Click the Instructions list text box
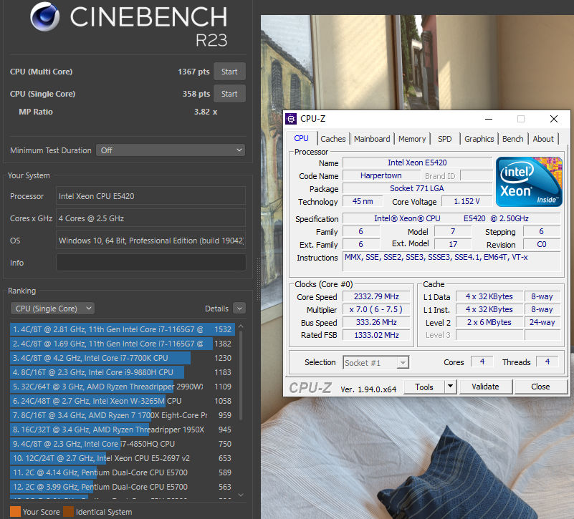 click(x=451, y=261)
